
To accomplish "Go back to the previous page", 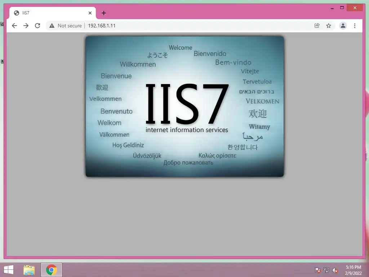I will coord(14,26).
